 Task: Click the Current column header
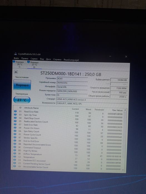(75, 109)
